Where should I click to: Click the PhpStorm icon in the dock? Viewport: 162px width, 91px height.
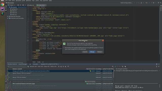3,9
